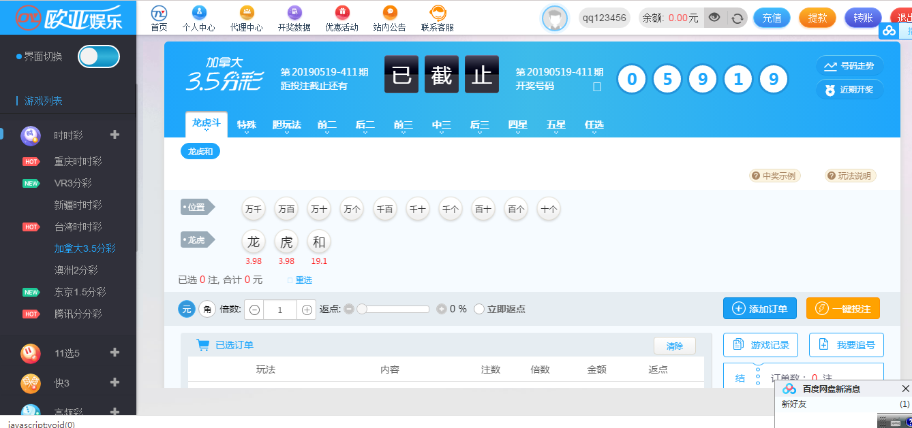Open 优惠活动 promotions gift icon

[x=341, y=13]
